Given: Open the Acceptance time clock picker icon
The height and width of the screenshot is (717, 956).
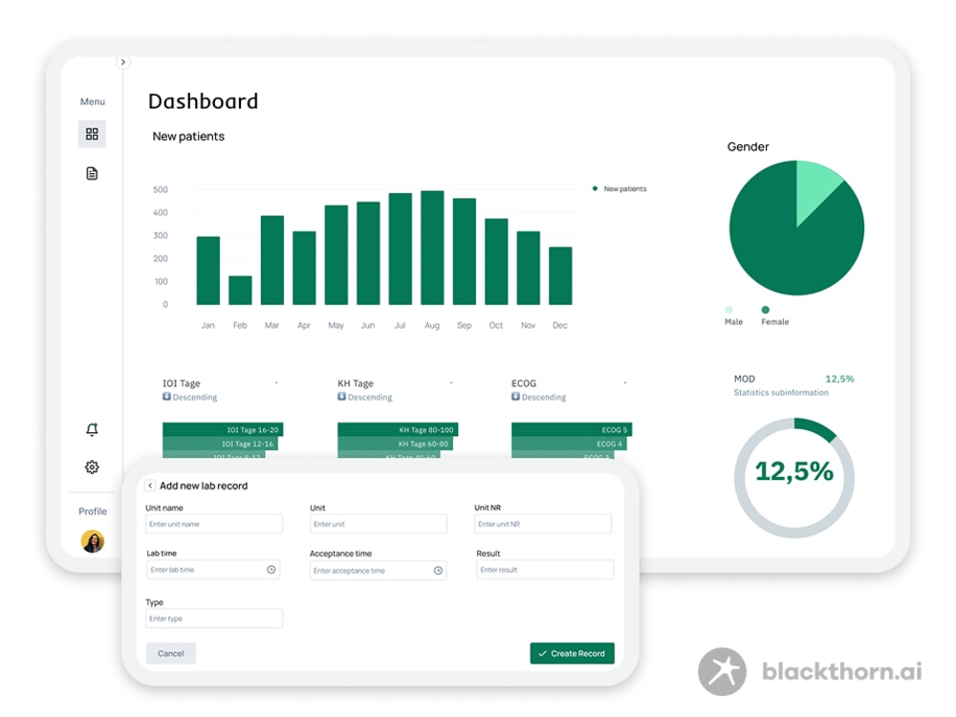Looking at the screenshot, I should point(438,571).
